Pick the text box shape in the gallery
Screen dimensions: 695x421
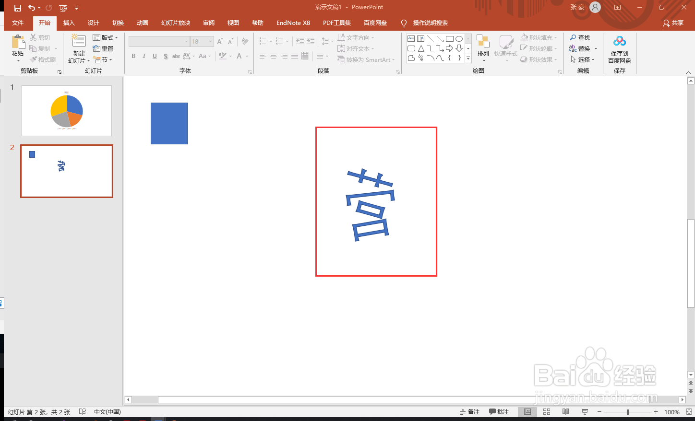pos(411,39)
